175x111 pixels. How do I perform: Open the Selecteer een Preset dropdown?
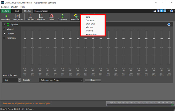(61, 80)
